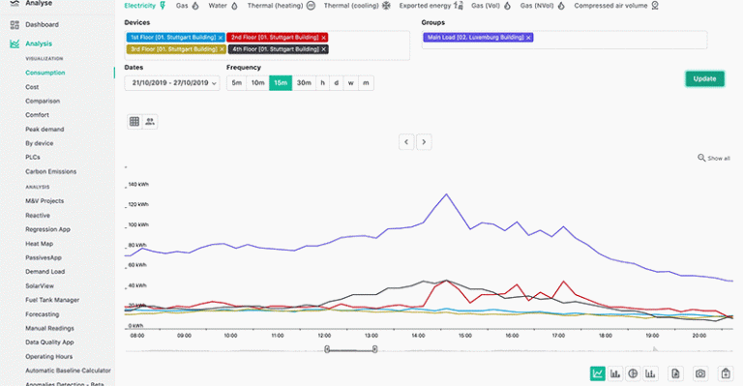Image resolution: width=743 pixels, height=386 pixels.
Task: Open Automatic Baseline Calculator in sidebar
Action: [69, 371]
